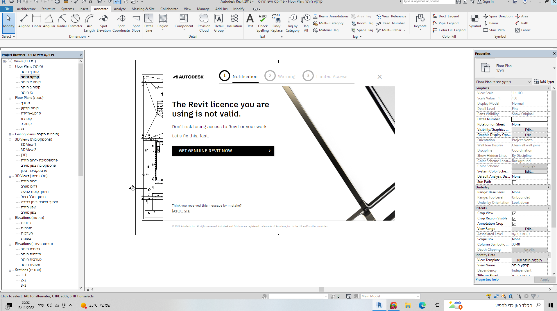The height and width of the screenshot is (311, 557).
Task: Click the Material Tag tool
Action: pos(326,30)
